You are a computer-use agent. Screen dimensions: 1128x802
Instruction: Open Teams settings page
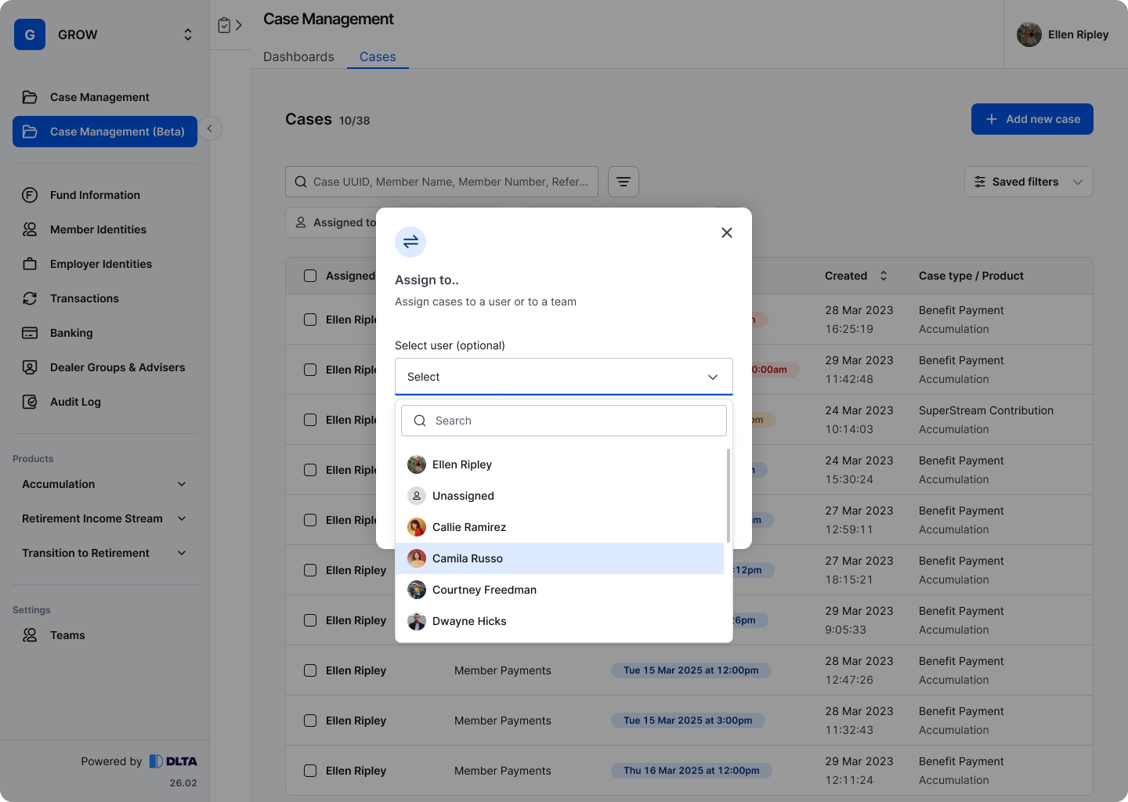67,635
